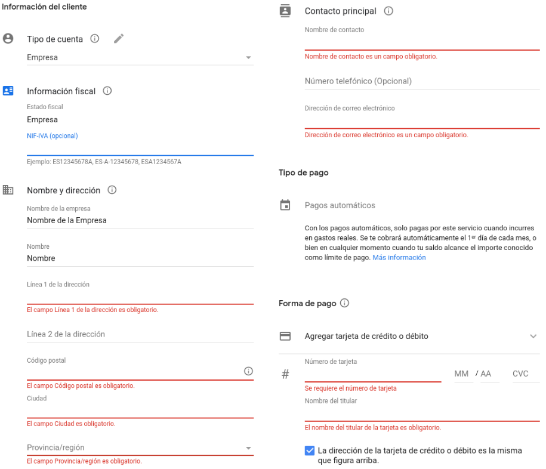The width and height of the screenshot is (546, 469).
Task: Focus the NIF-IVA (opcional) field
Action: point(140,148)
